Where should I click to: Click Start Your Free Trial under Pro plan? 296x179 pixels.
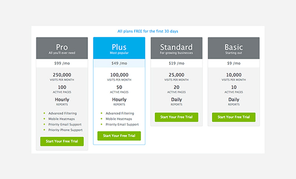[x=62, y=141]
